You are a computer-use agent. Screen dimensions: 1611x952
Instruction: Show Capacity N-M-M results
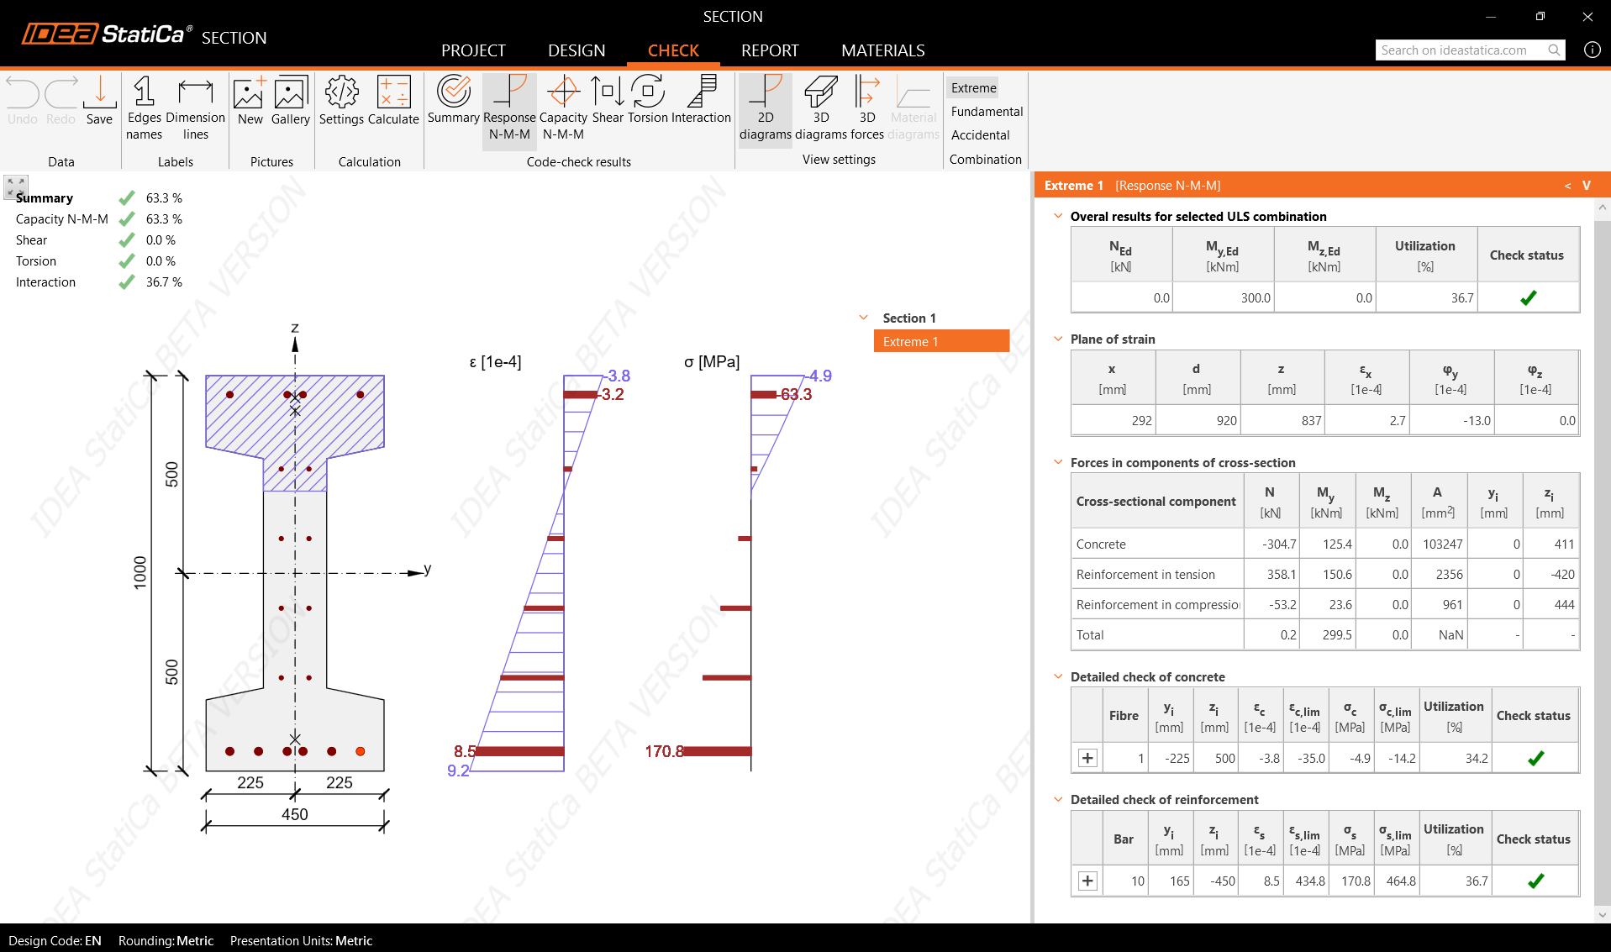[x=563, y=109]
